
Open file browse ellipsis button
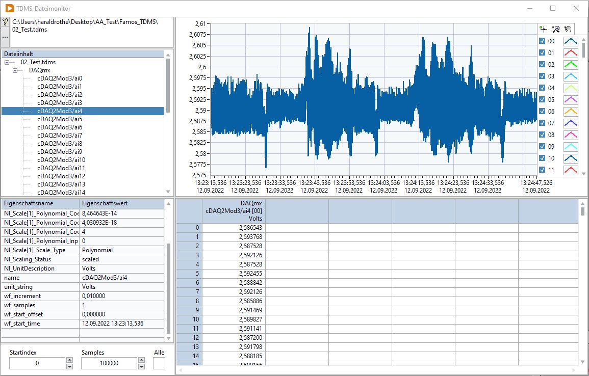(x=5, y=37)
